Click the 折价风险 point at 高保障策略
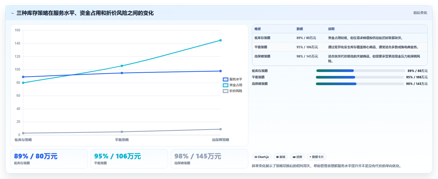This screenshot has width=438, height=179. click(x=221, y=129)
